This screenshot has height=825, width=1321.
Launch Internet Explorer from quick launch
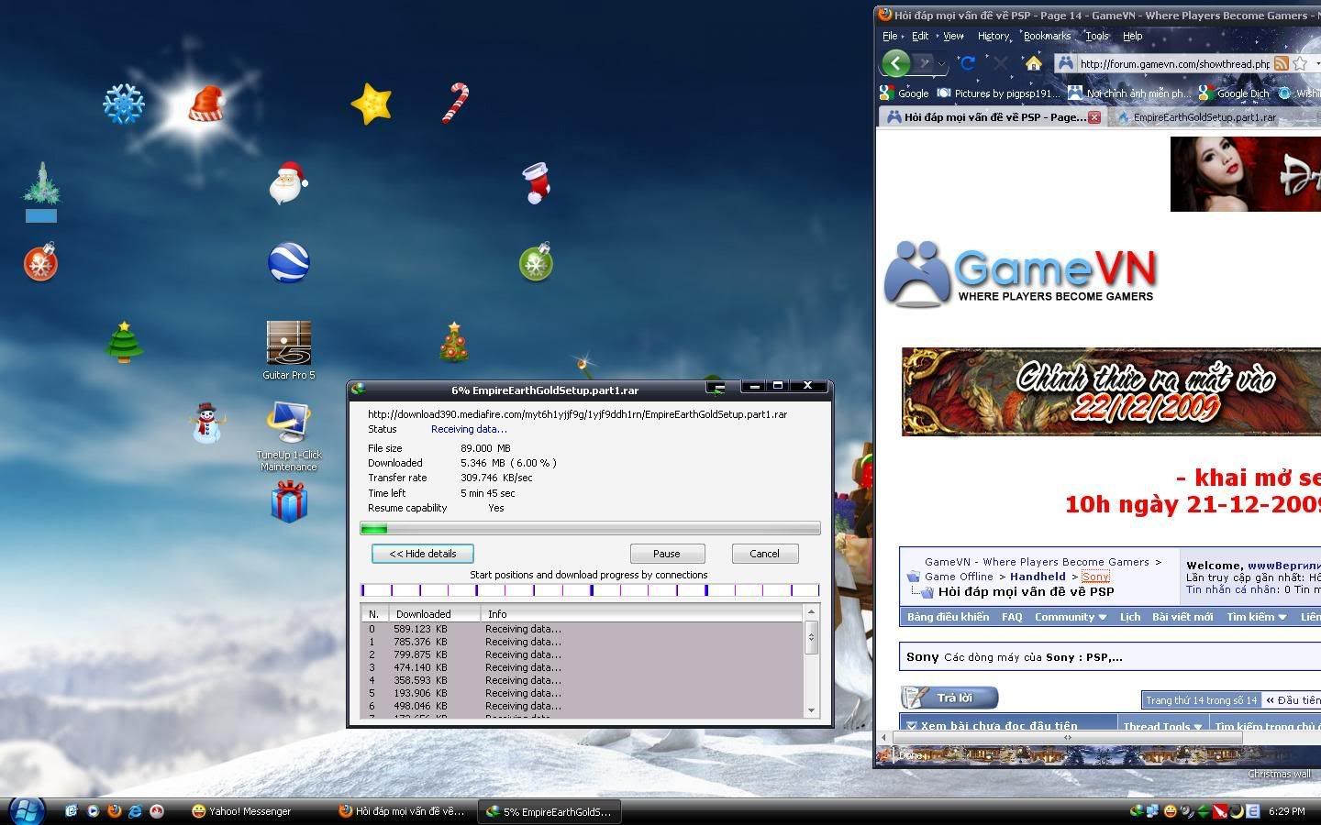pyautogui.click(x=136, y=811)
